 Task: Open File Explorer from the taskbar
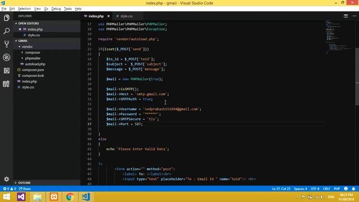click(x=38, y=197)
